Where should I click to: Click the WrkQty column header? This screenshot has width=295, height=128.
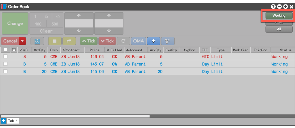(x=156, y=50)
